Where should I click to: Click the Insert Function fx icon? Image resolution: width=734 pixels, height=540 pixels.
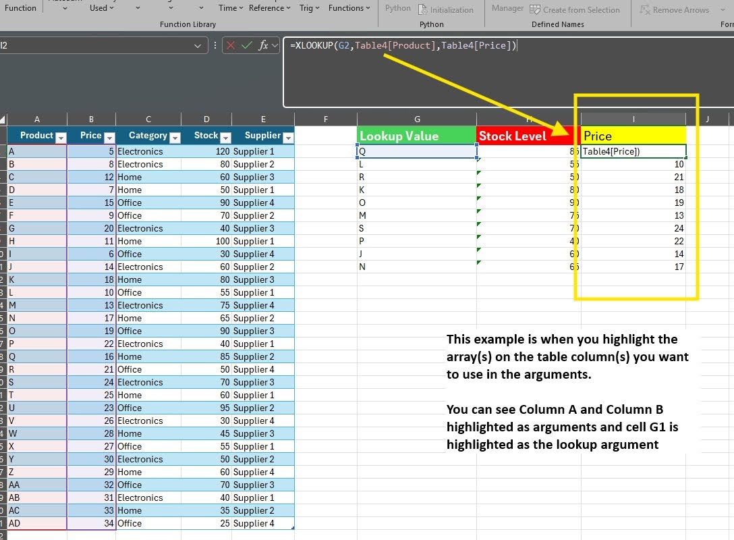[x=264, y=45]
